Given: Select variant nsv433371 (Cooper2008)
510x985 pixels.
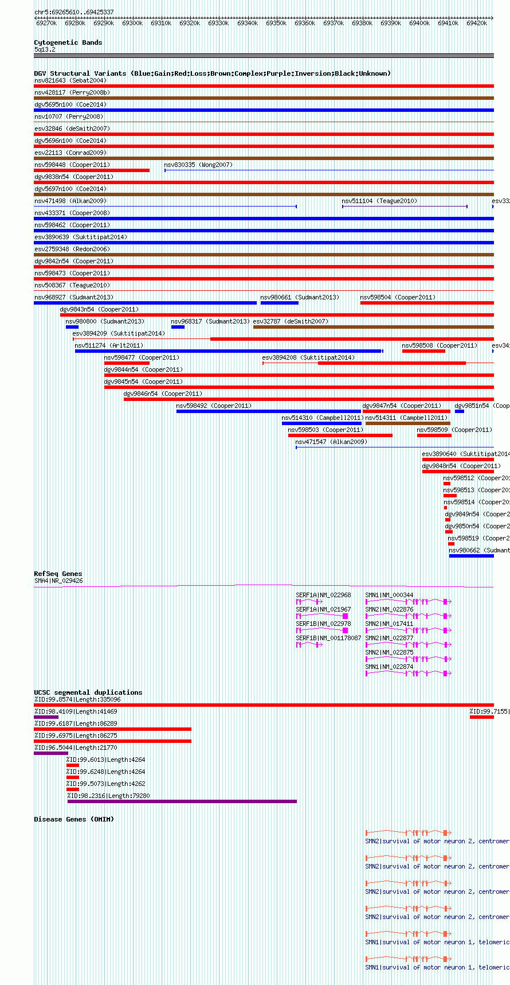Looking at the screenshot, I should (x=264, y=218).
